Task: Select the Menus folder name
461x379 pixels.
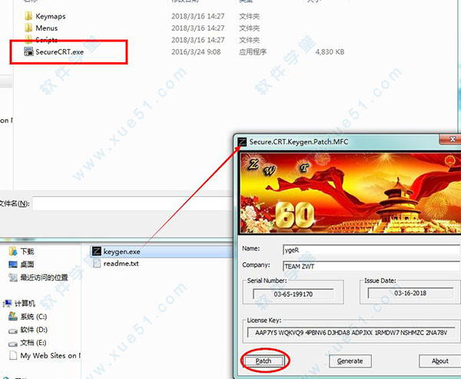Action: tap(46, 28)
